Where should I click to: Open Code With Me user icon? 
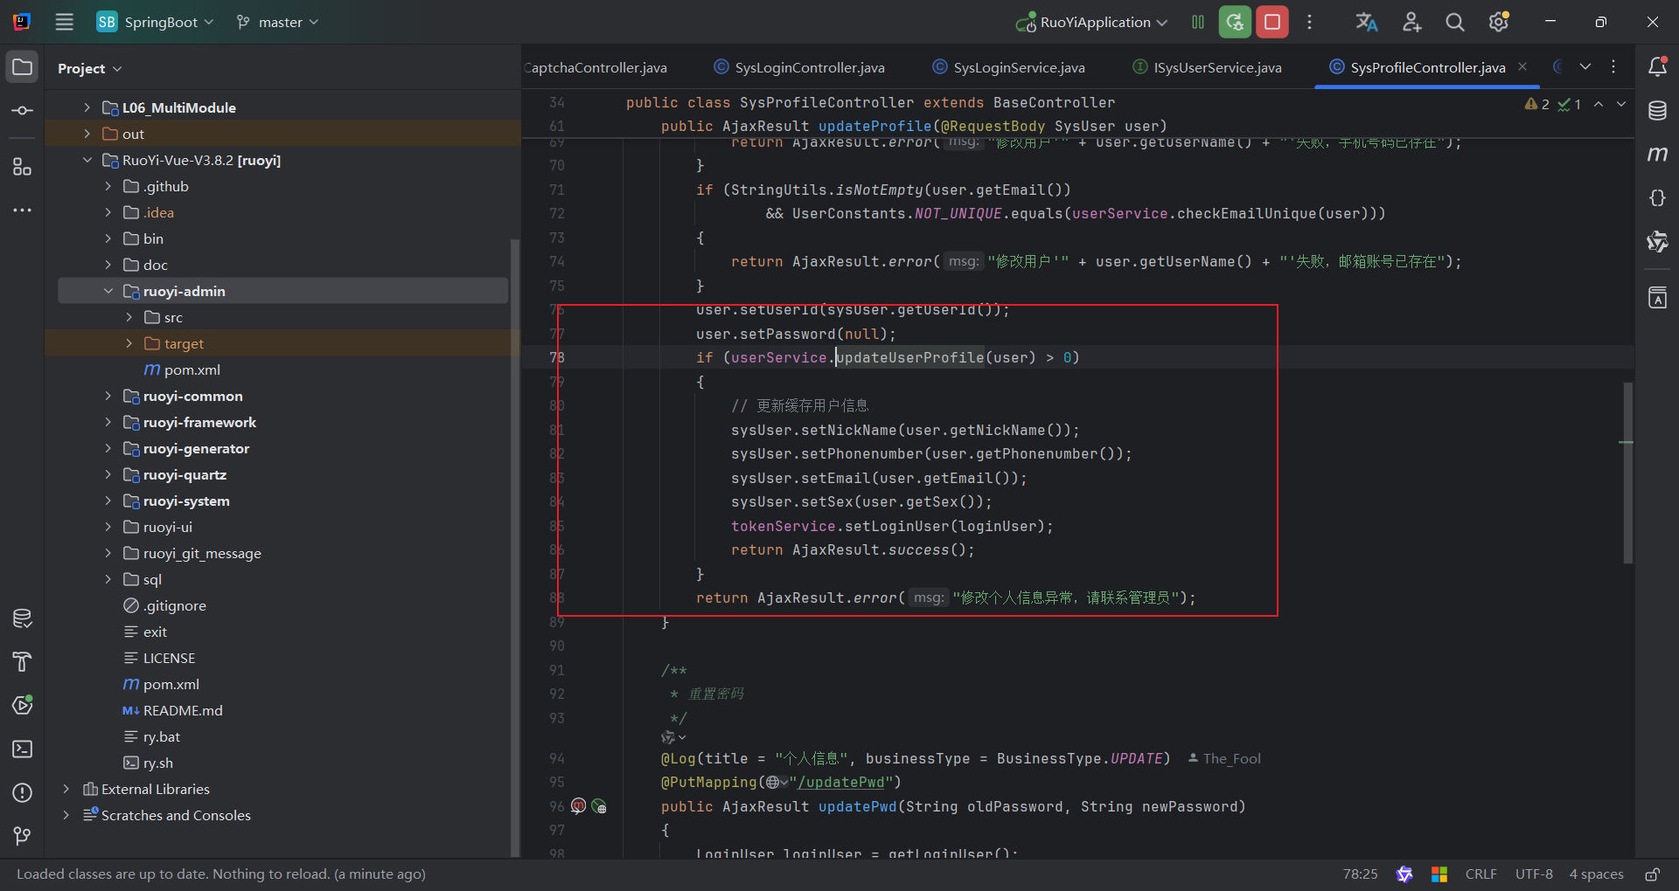point(1411,22)
